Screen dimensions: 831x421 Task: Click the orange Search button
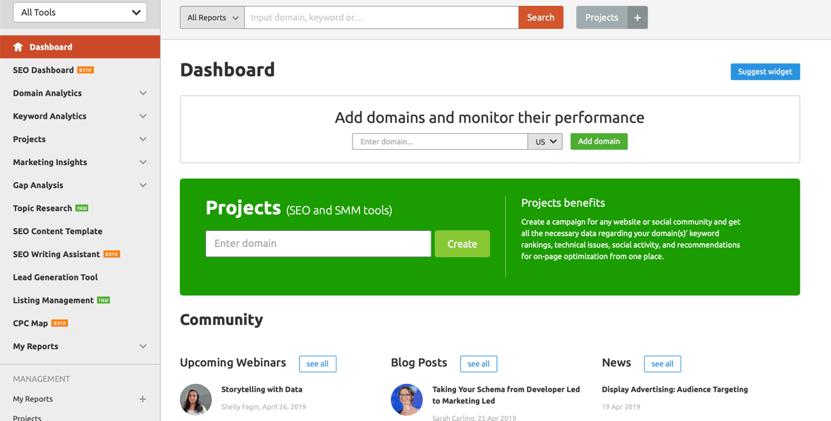541,17
